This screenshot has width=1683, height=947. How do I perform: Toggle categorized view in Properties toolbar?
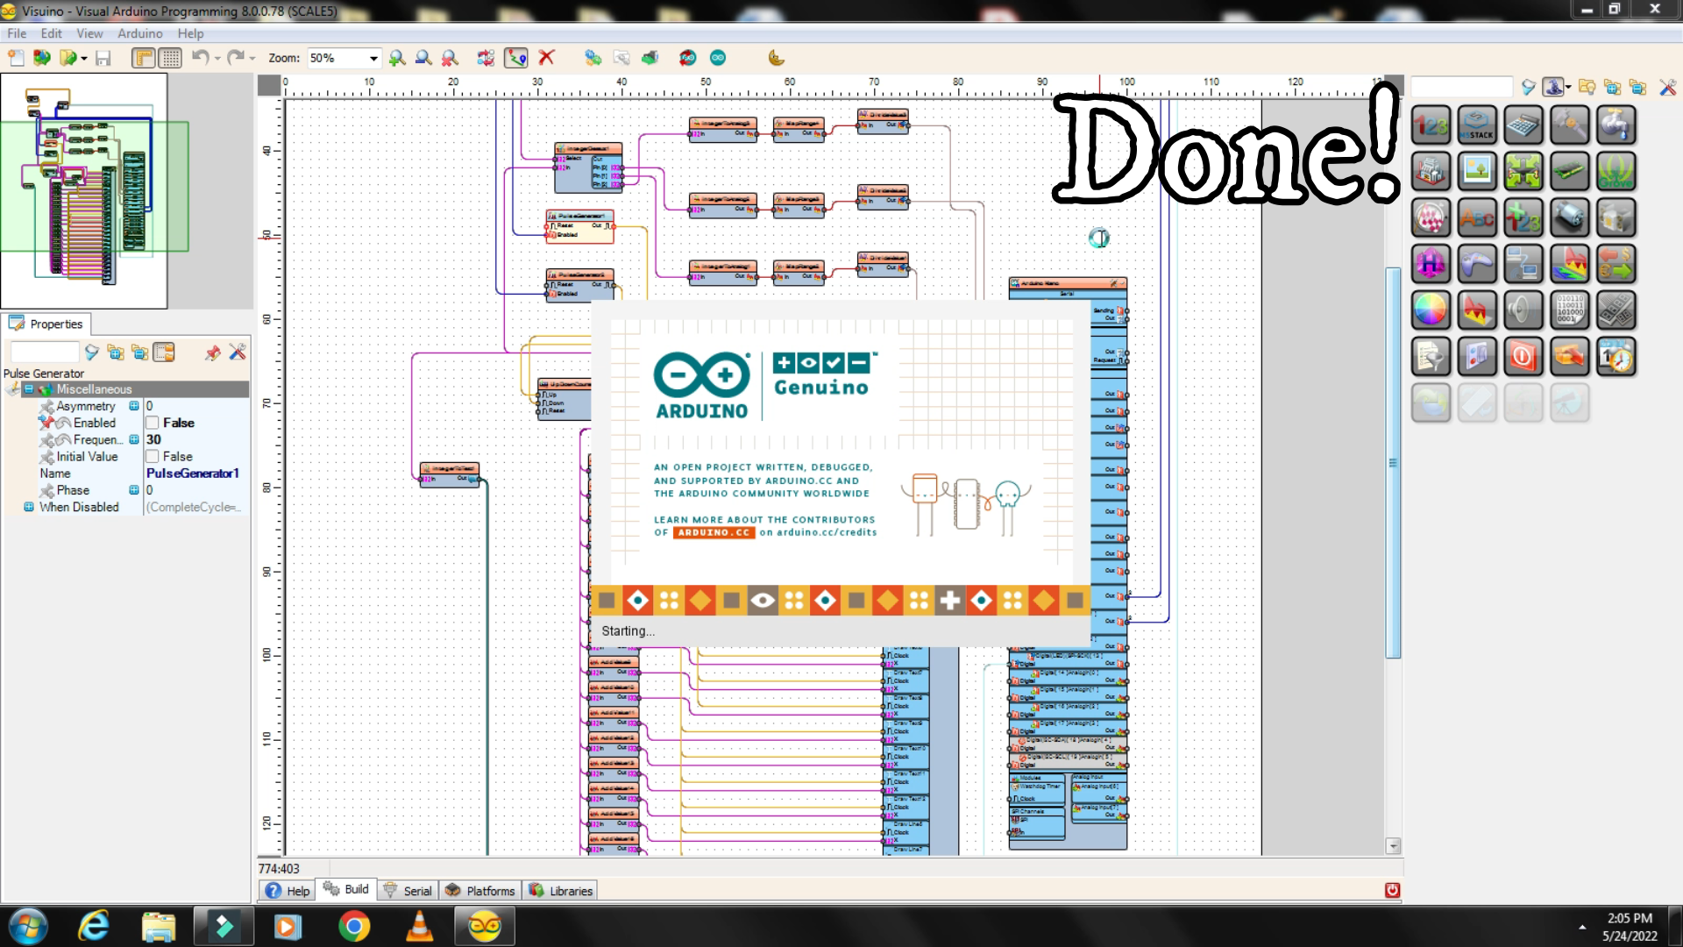[164, 352]
